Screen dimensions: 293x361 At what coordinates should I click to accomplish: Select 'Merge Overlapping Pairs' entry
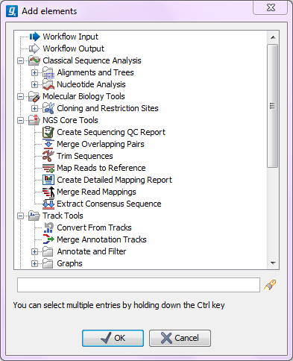[x=101, y=144]
